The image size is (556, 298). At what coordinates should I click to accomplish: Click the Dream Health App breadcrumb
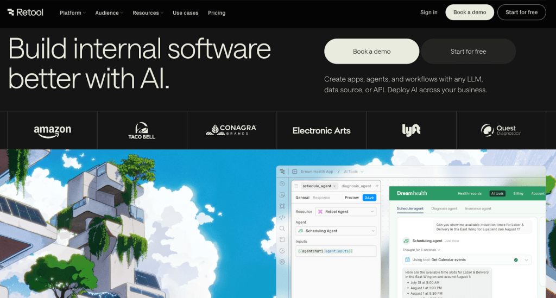[x=317, y=172]
